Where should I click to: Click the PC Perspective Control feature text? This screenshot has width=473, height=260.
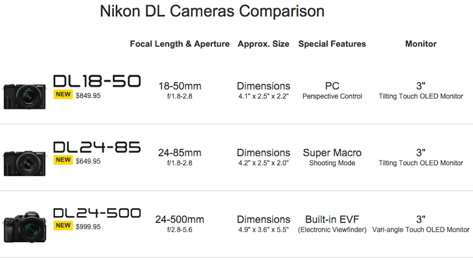pyautogui.click(x=332, y=90)
